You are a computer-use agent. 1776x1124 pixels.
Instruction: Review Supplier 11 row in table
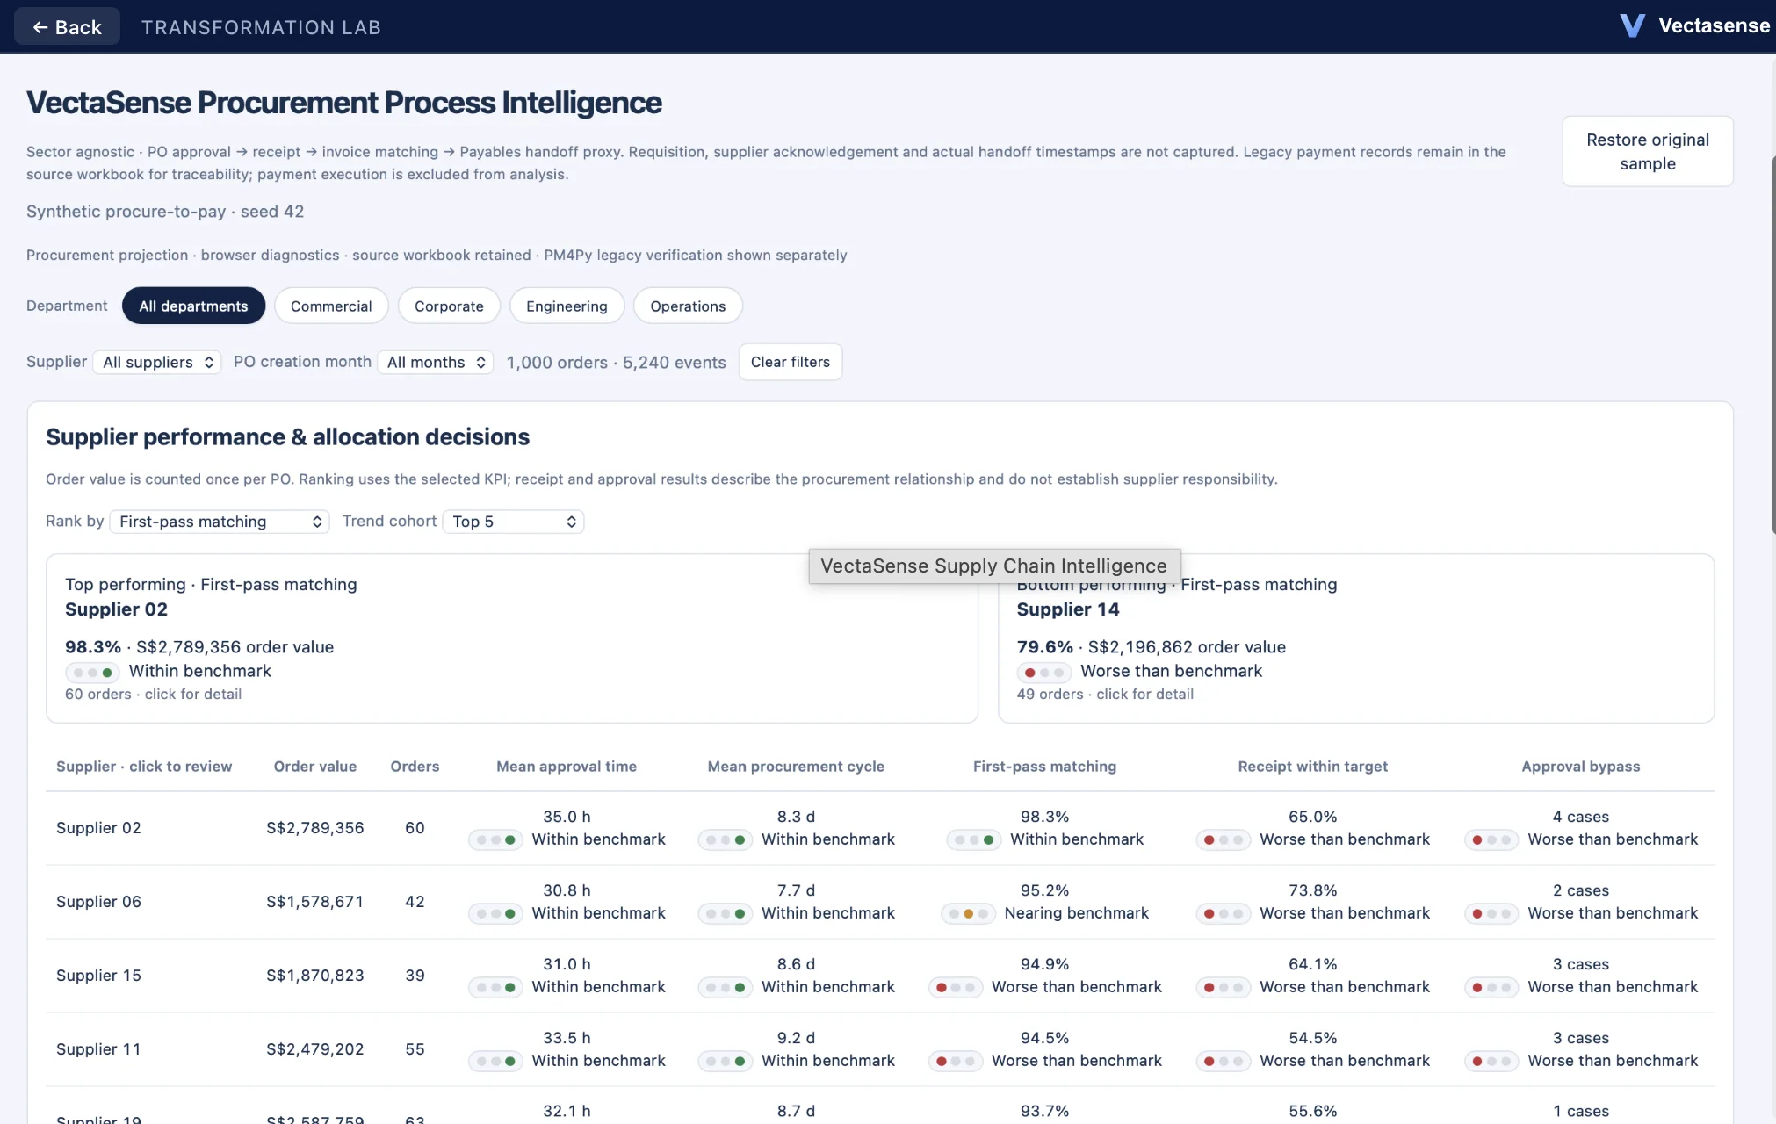point(880,1049)
